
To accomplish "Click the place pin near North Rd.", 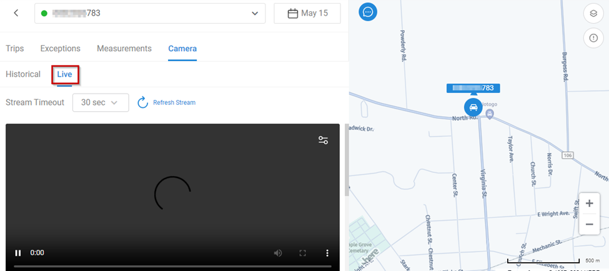I will coord(490,114).
